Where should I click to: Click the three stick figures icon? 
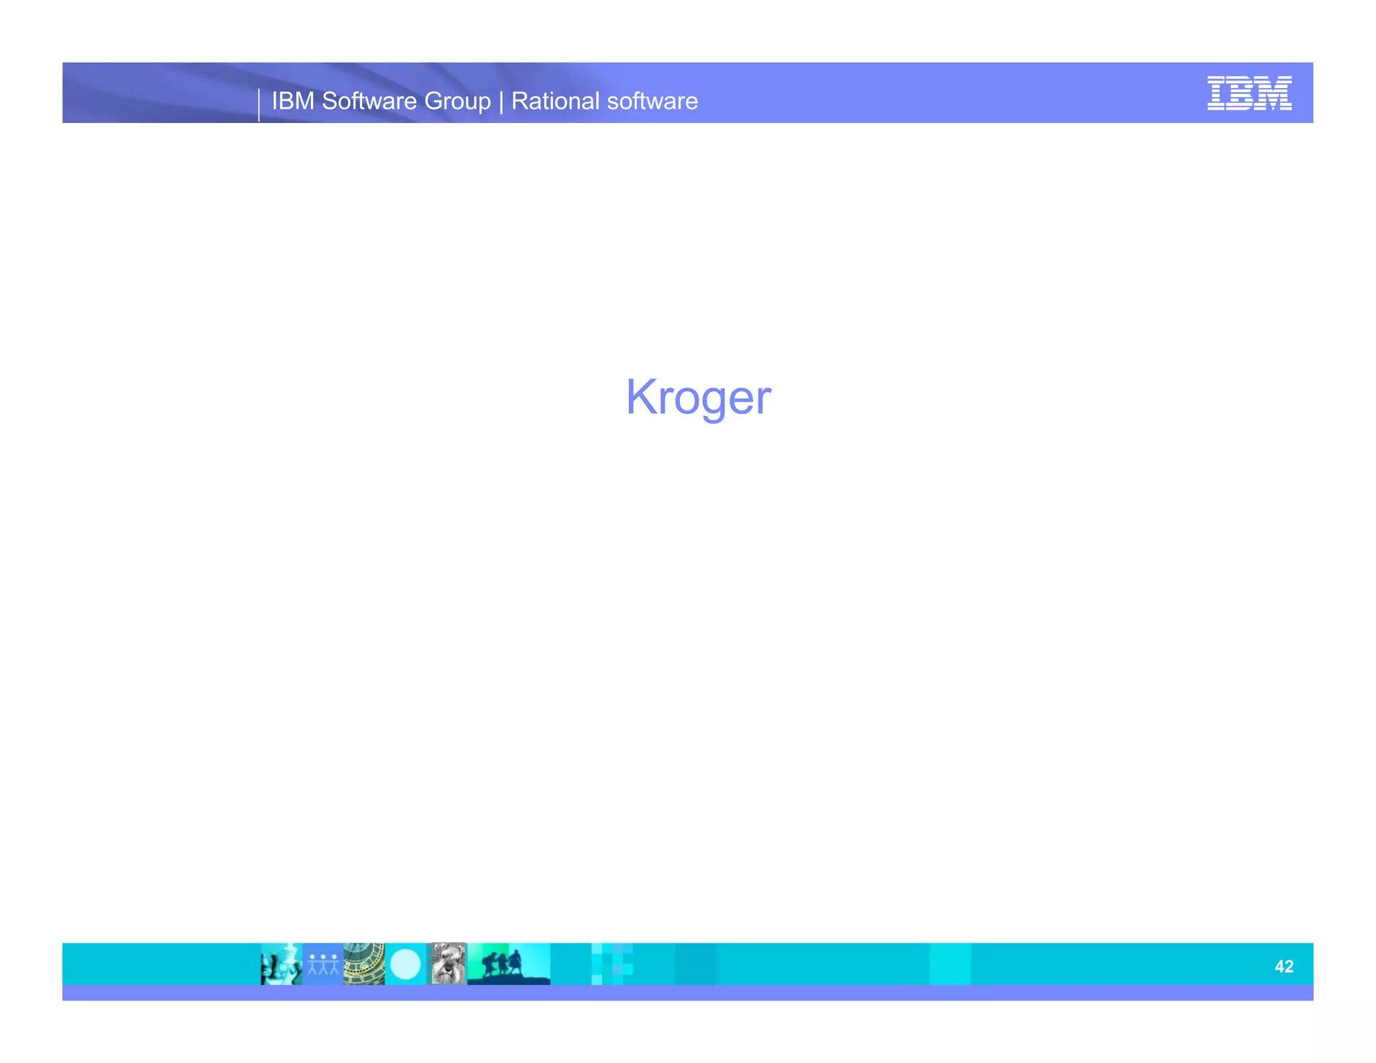tap(323, 964)
